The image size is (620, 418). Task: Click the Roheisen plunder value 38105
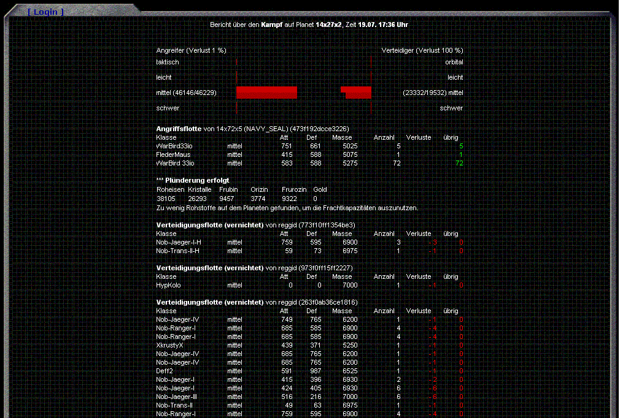pos(166,199)
